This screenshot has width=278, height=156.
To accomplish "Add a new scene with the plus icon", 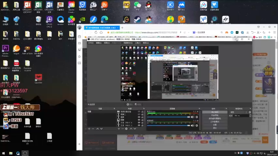I will coord(89,129).
